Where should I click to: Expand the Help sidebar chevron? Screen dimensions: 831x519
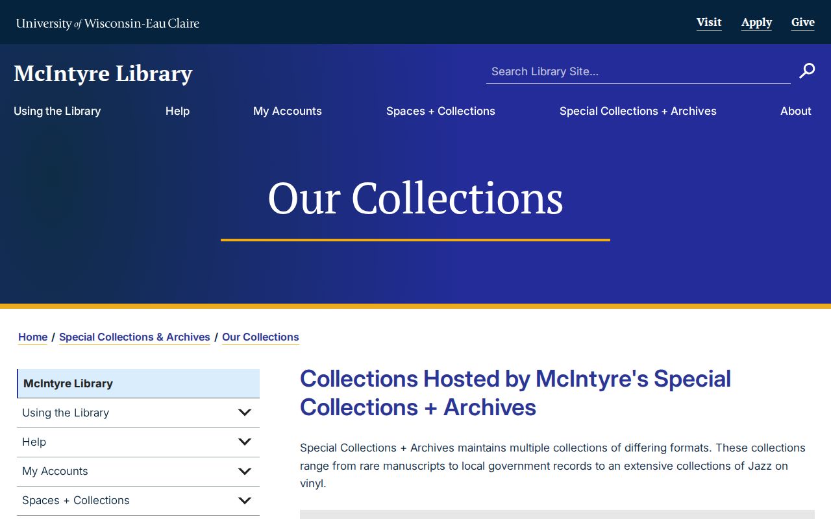[x=245, y=442]
